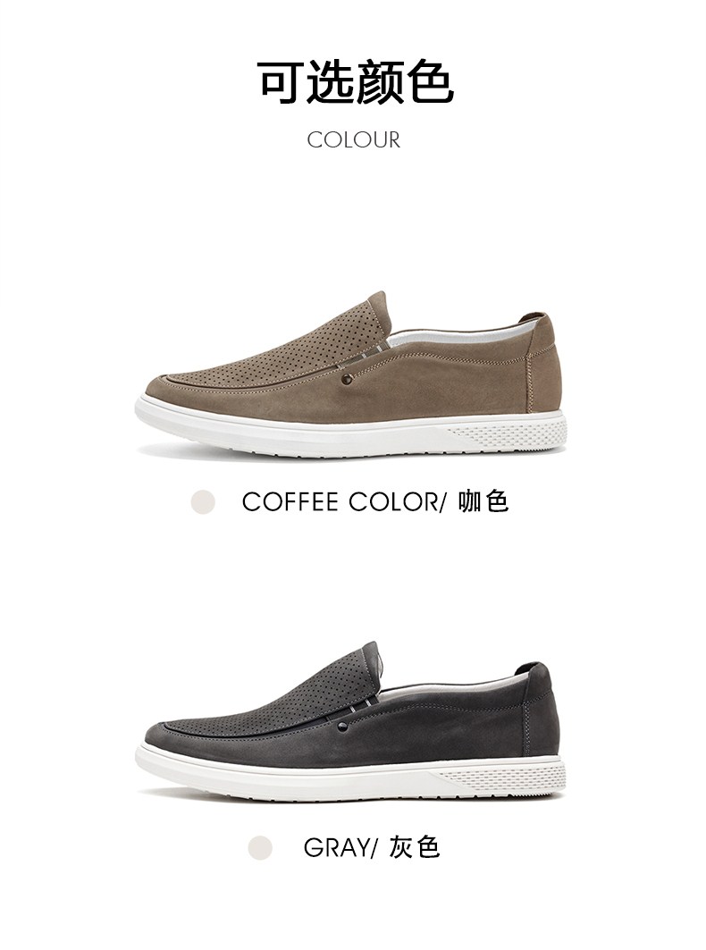706x950 pixels.
Task: Click the 可选颜色 heading
Action: pos(356,82)
